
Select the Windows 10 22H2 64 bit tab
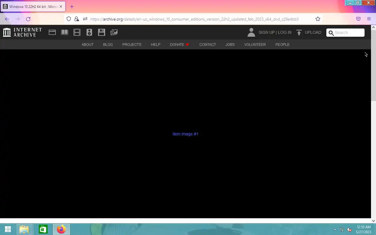33,6
